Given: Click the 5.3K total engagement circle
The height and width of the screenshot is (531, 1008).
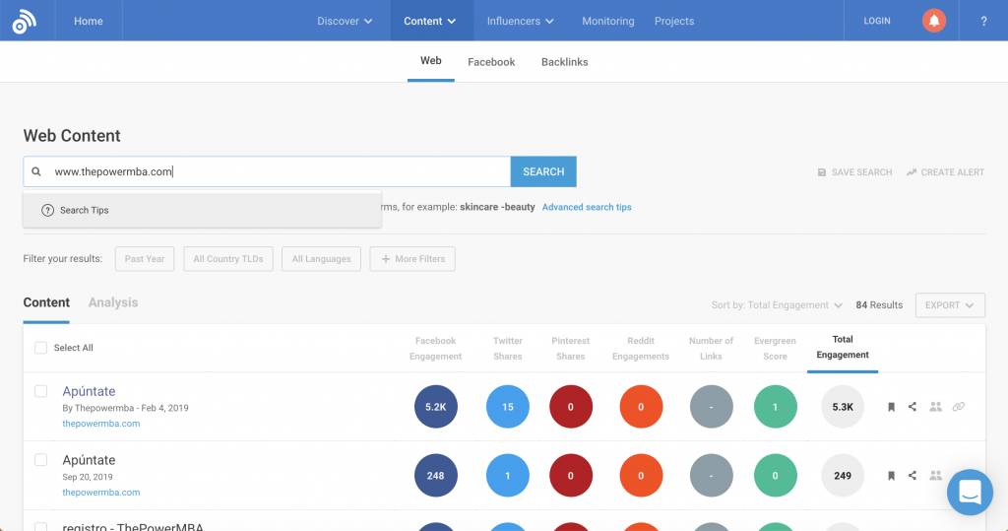Looking at the screenshot, I should [x=843, y=407].
